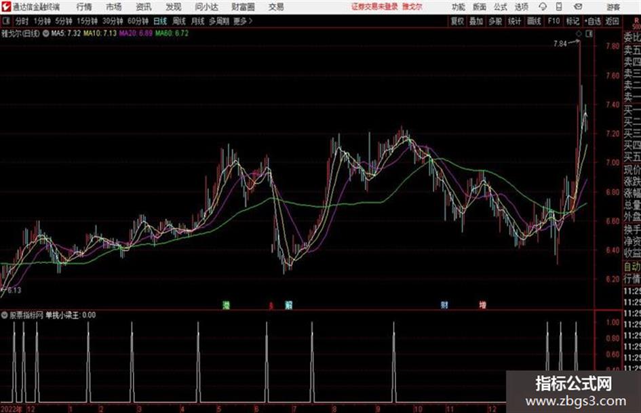
Task: Open the 行情 menu
Action: 84,7
